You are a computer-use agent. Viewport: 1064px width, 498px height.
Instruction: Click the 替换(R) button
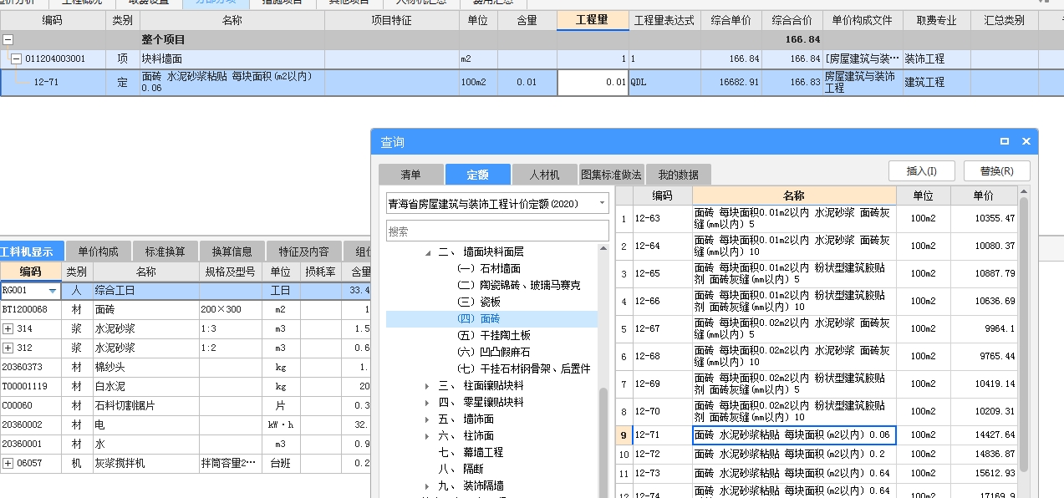pos(997,171)
